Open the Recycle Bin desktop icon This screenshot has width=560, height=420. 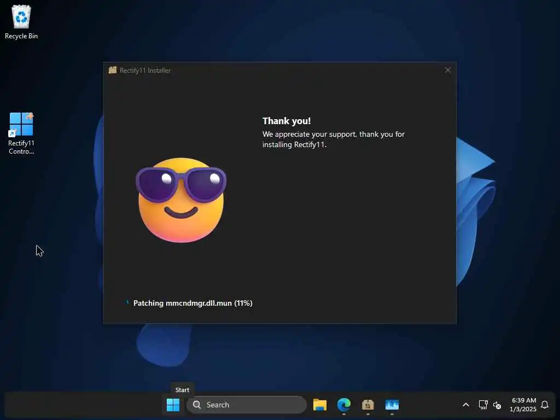click(21, 22)
